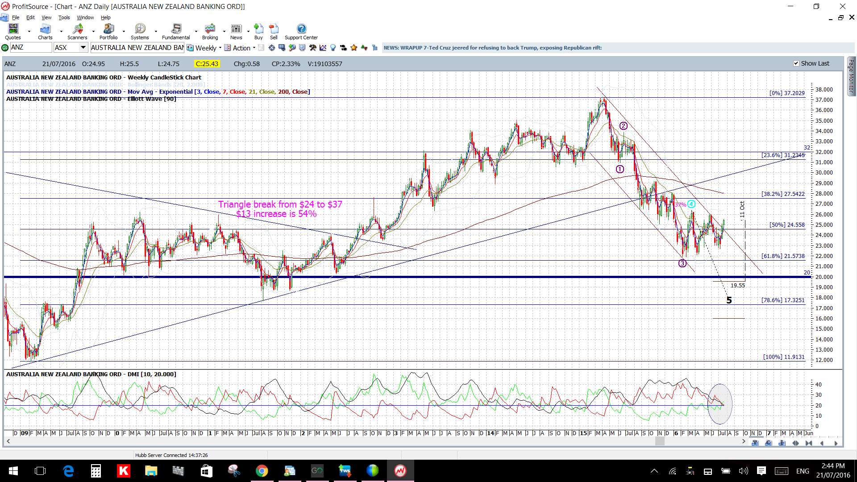Step the chart right with the triangle
Viewport: 857px width, 482px height.
[836, 443]
